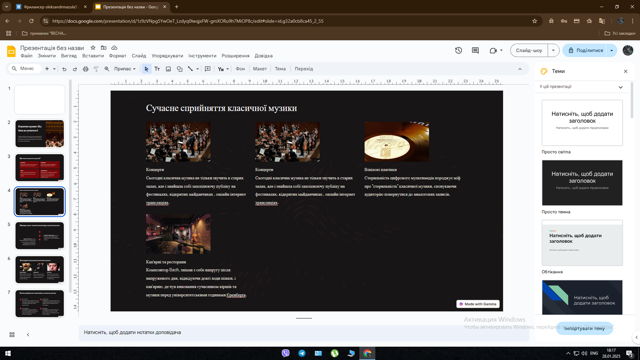Click the insert image icon

tap(168, 69)
